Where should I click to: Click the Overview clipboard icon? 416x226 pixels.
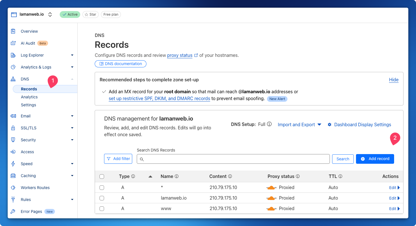[13, 31]
